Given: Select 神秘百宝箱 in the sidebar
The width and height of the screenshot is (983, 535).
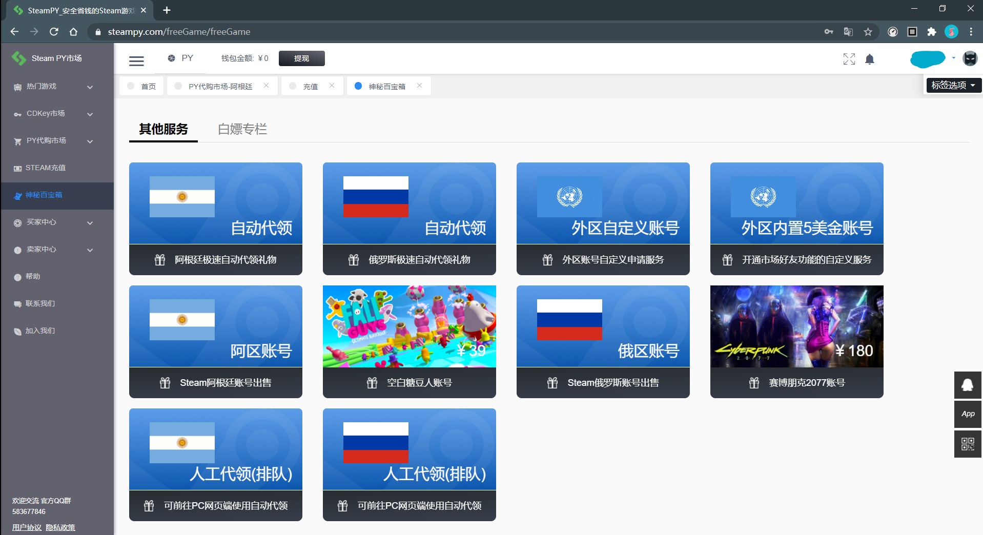Looking at the screenshot, I should 57,195.
